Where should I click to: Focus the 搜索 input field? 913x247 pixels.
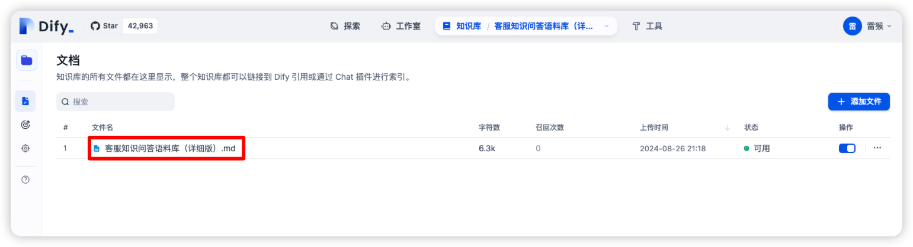[116, 102]
